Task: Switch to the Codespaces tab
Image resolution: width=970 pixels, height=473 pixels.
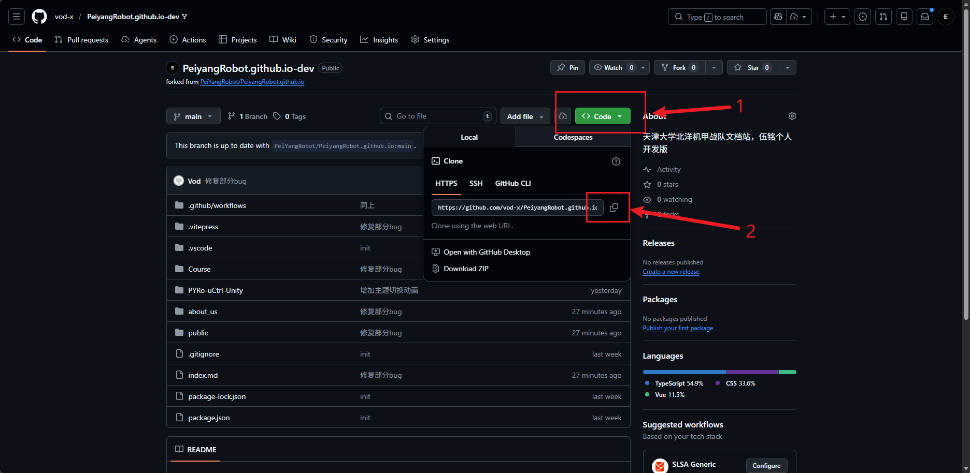Action: coord(573,137)
